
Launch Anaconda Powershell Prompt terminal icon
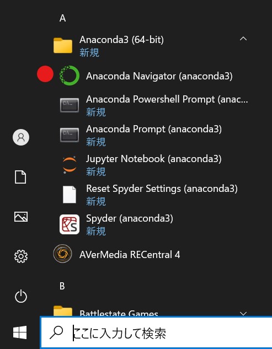click(x=70, y=105)
